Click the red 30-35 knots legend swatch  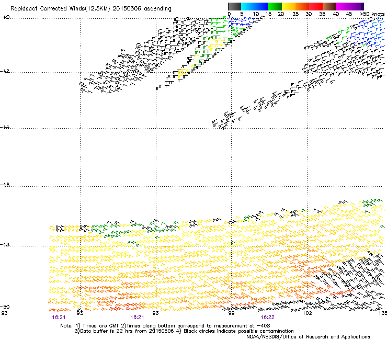(x=316, y=6)
